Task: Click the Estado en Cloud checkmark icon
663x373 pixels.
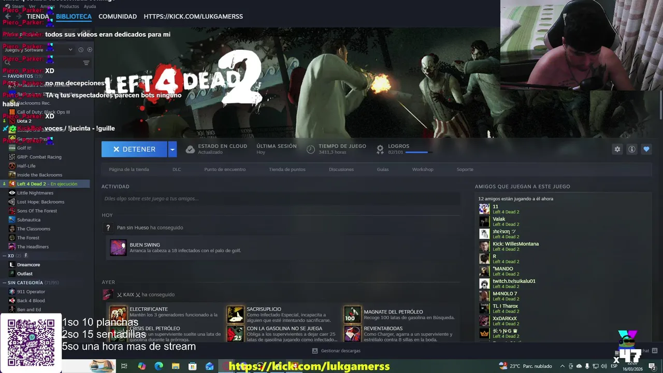Action: [x=190, y=149]
